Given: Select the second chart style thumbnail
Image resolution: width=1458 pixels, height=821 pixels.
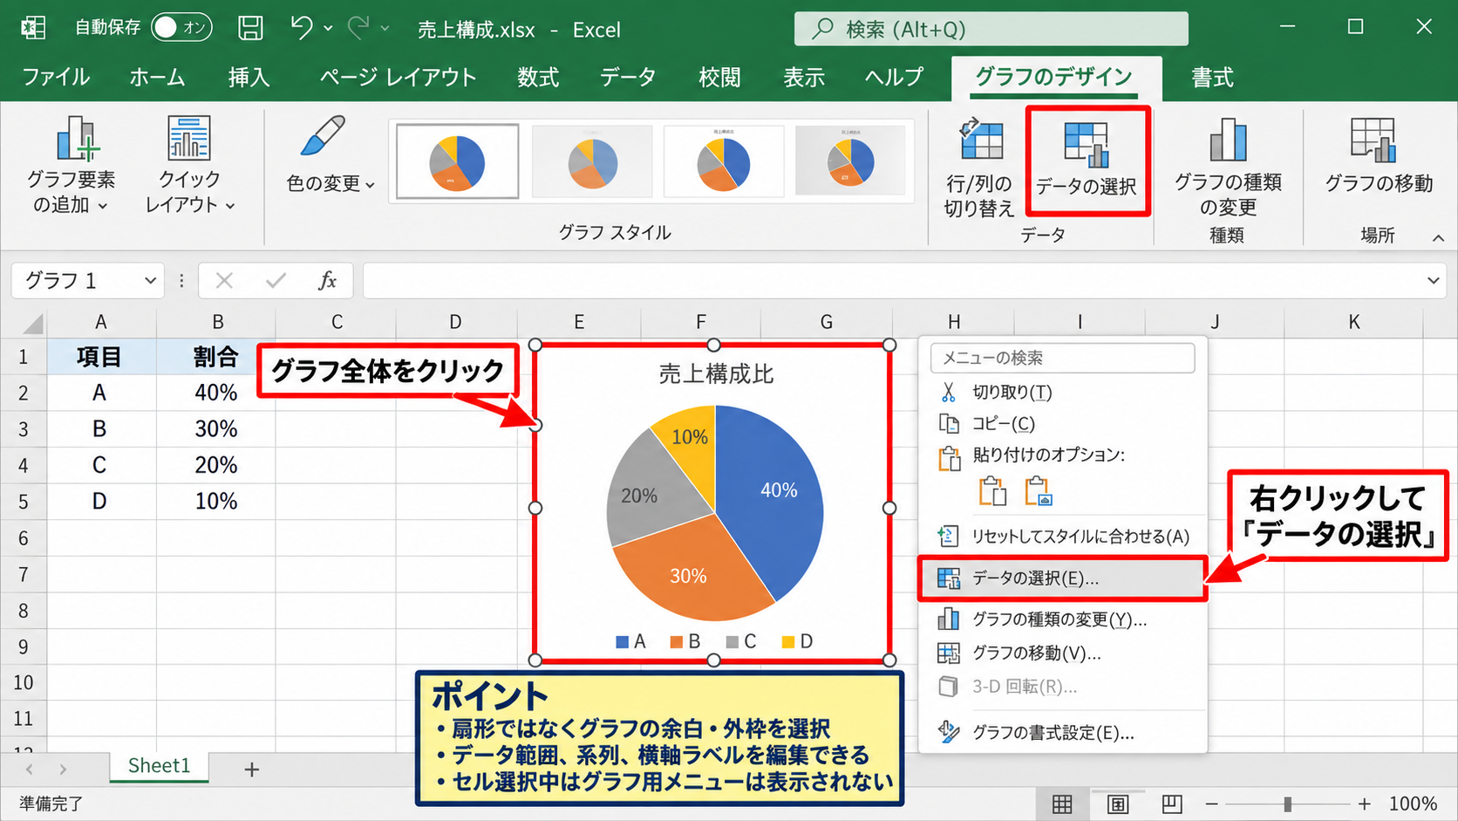Looking at the screenshot, I should point(592,161).
